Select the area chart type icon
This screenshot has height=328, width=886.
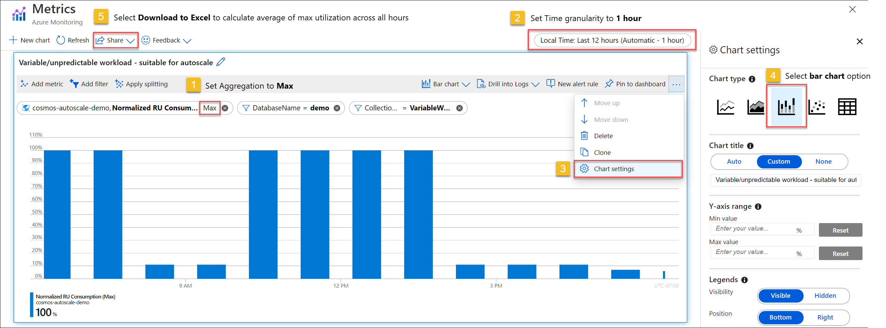(755, 107)
